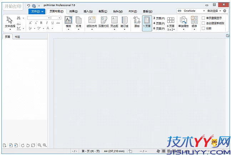Choose the 4 页面(P) layout
231x155 pixels.
point(159,23)
